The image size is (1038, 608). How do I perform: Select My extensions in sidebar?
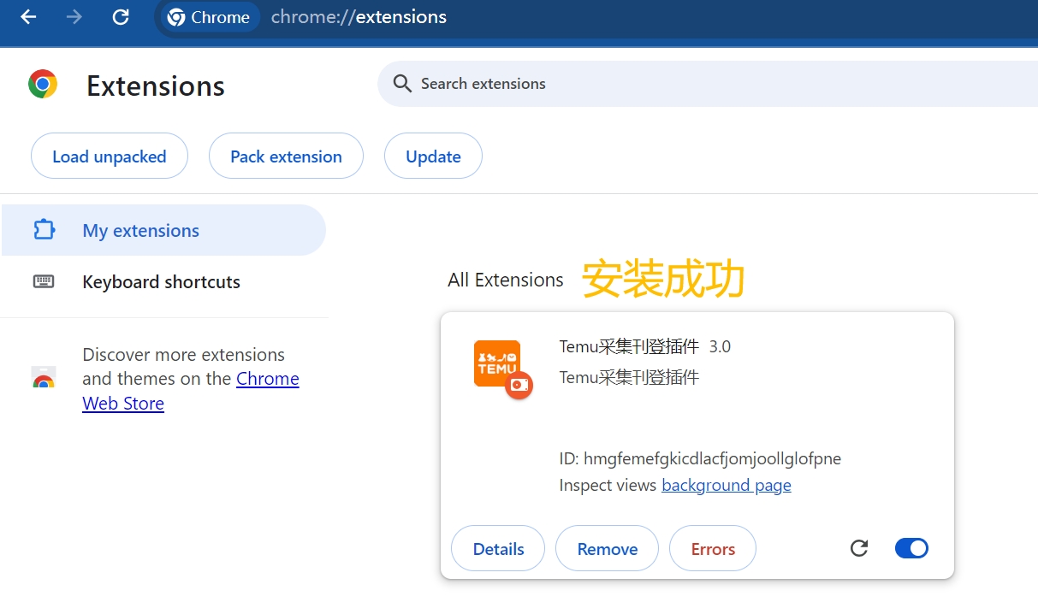point(163,230)
